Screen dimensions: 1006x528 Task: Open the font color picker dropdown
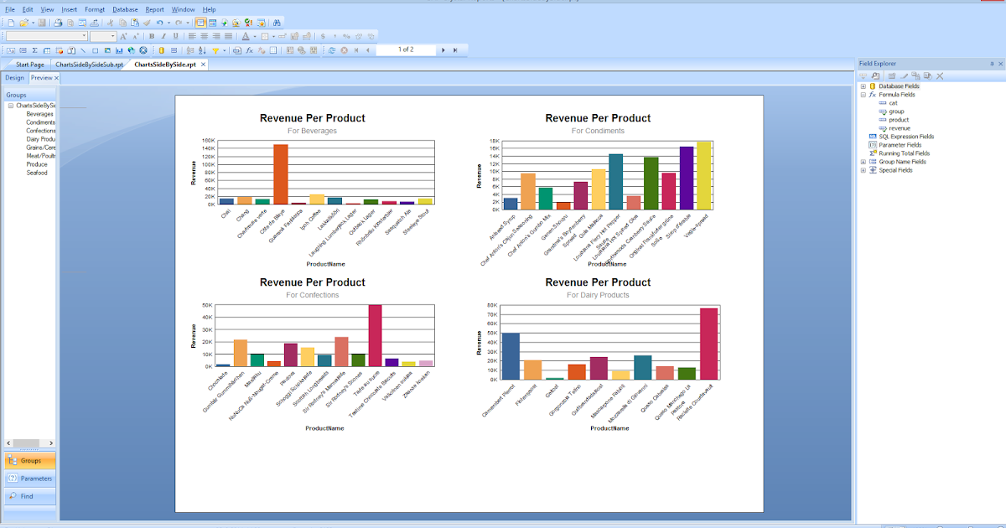pos(254,36)
